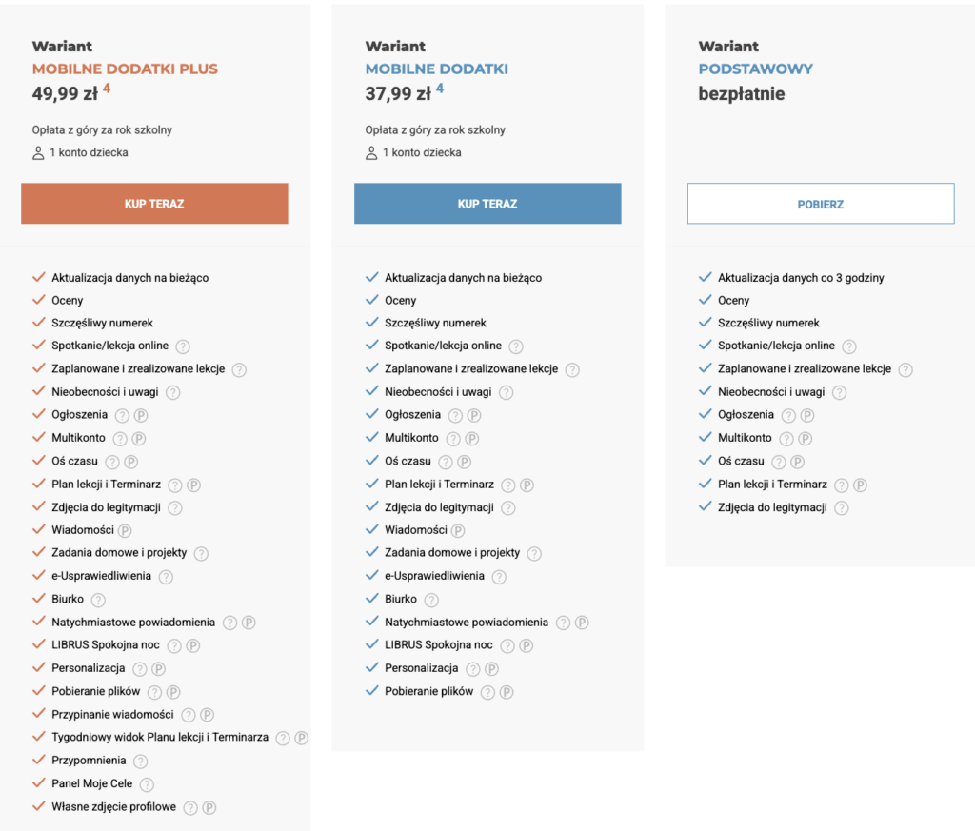The width and height of the screenshot is (975, 831).
Task: Click the blue KUP TERAZ button
Action: (x=487, y=204)
